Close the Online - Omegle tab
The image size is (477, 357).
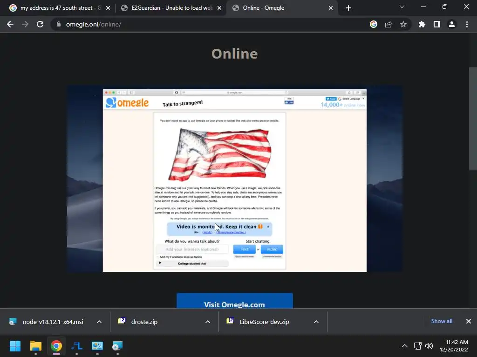point(331,8)
